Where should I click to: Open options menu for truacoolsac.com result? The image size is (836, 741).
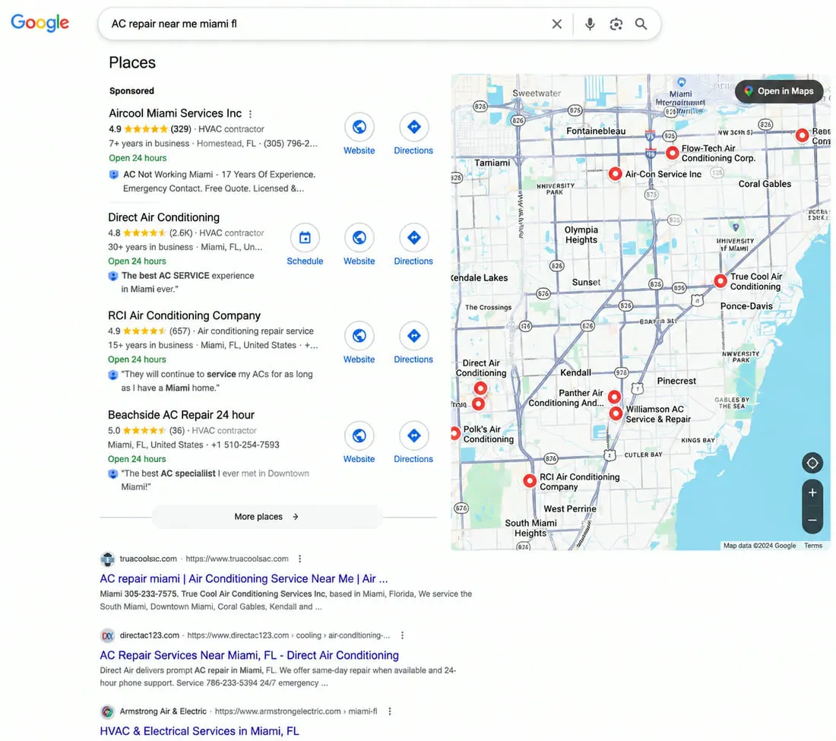coord(299,559)
